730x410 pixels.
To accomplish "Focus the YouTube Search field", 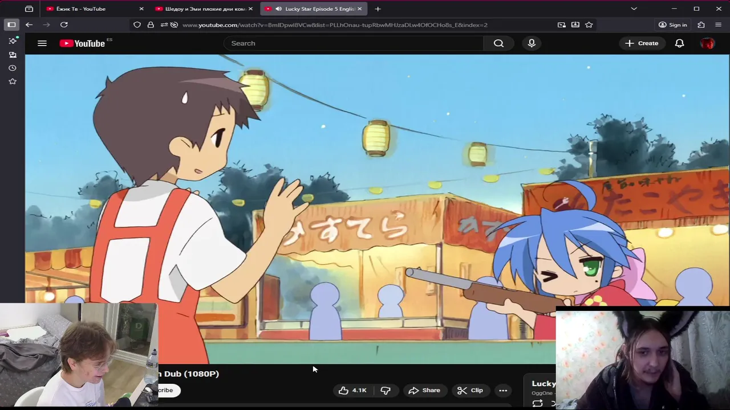I will coord(354,43).
